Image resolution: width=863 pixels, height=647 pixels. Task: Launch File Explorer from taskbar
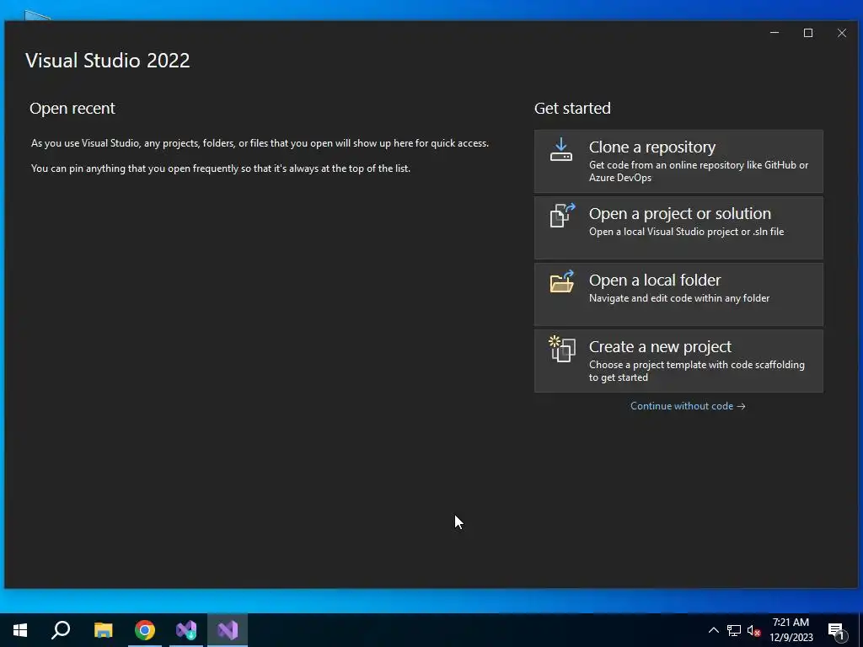coord(103,630)
